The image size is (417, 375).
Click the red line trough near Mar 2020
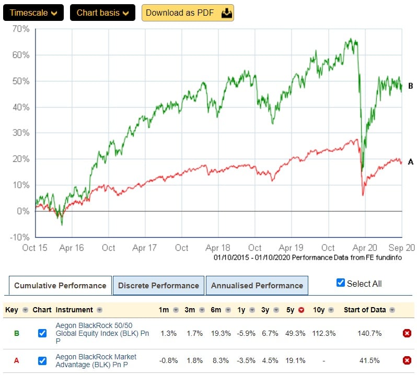pos(363,194)
